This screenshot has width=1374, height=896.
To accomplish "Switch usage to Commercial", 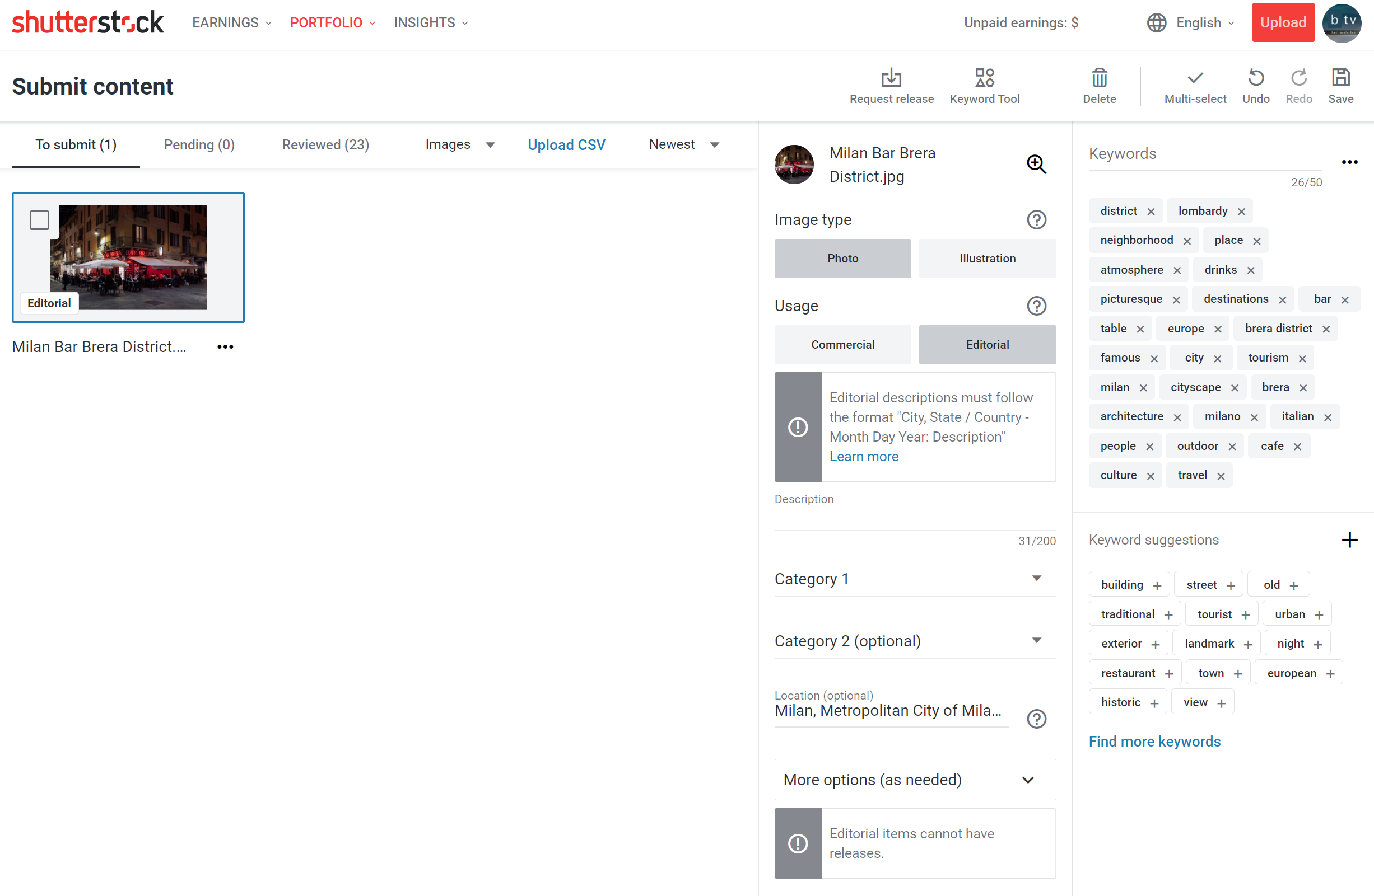I will coord(842,344).
